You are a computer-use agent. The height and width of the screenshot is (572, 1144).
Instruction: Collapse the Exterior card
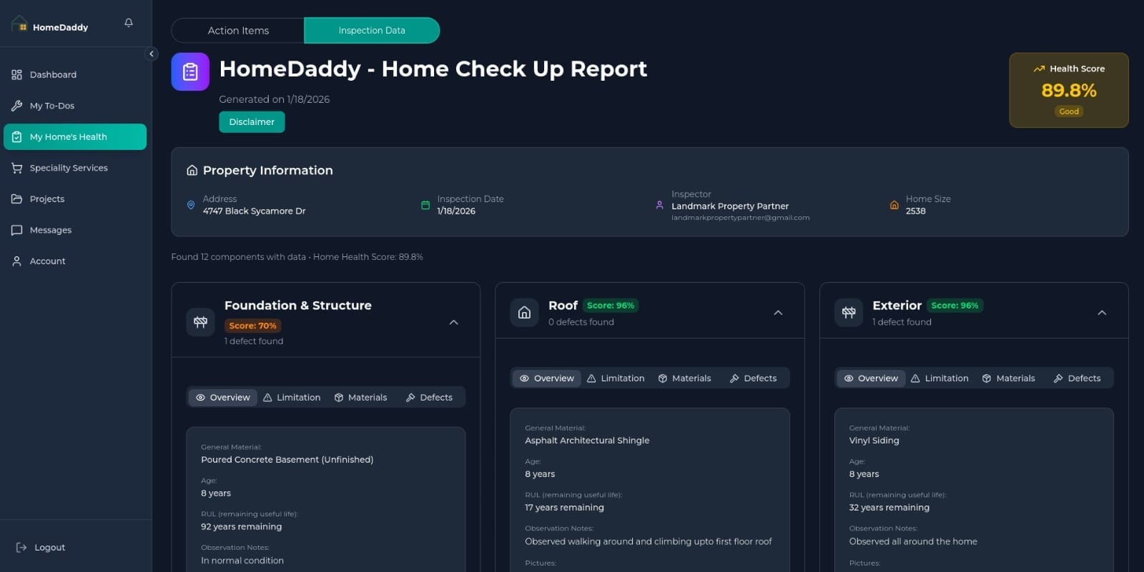coord(1102,313)
